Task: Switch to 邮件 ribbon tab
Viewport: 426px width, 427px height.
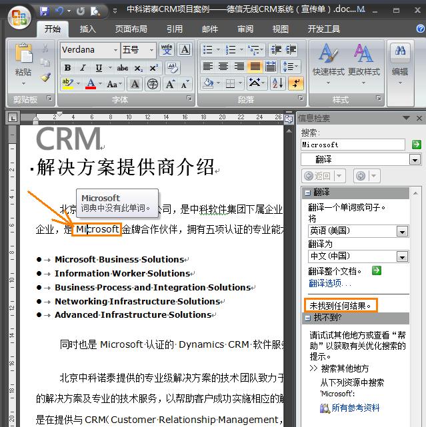Action: click(210, 29)
